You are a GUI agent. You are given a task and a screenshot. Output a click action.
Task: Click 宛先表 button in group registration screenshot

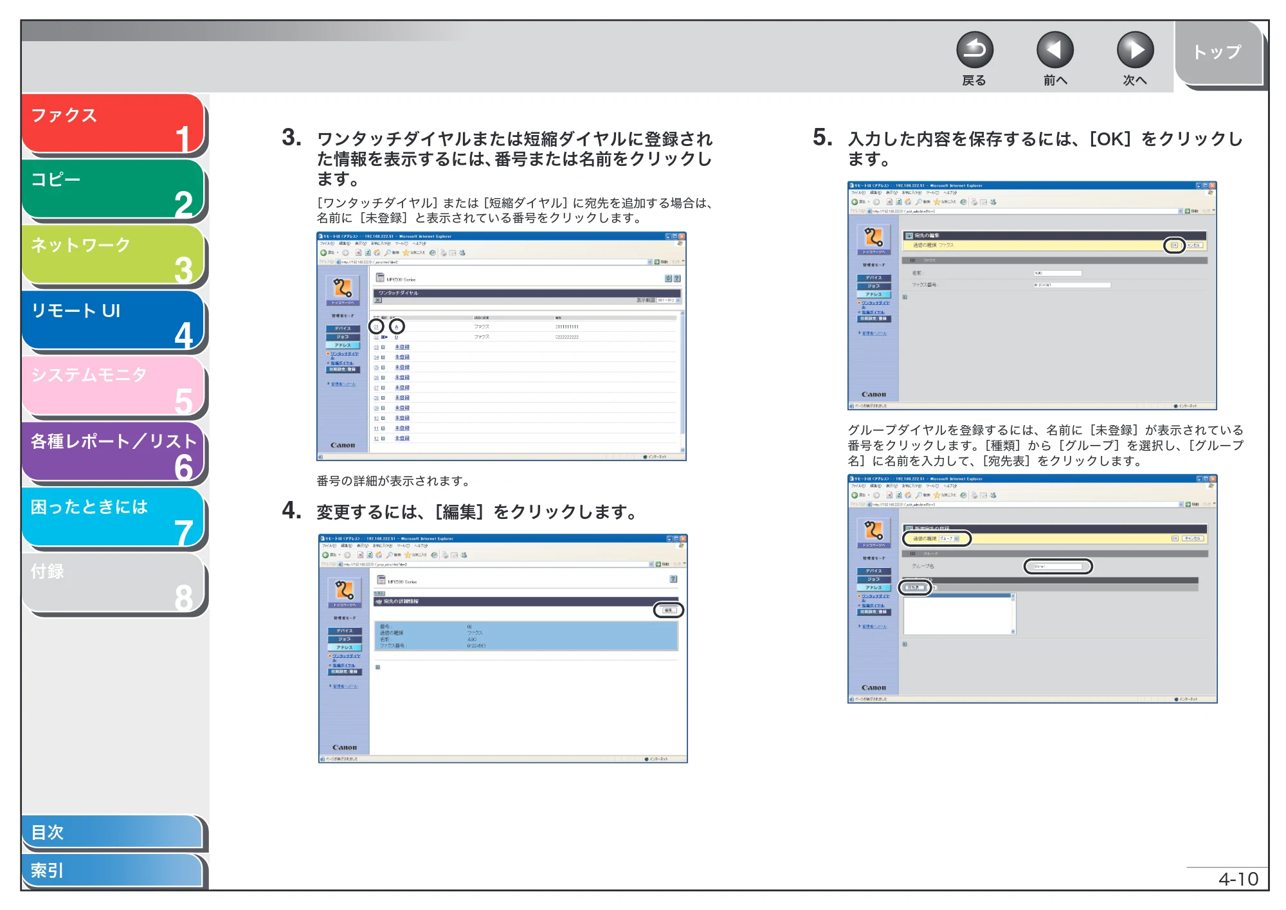[x=915, y=588]
